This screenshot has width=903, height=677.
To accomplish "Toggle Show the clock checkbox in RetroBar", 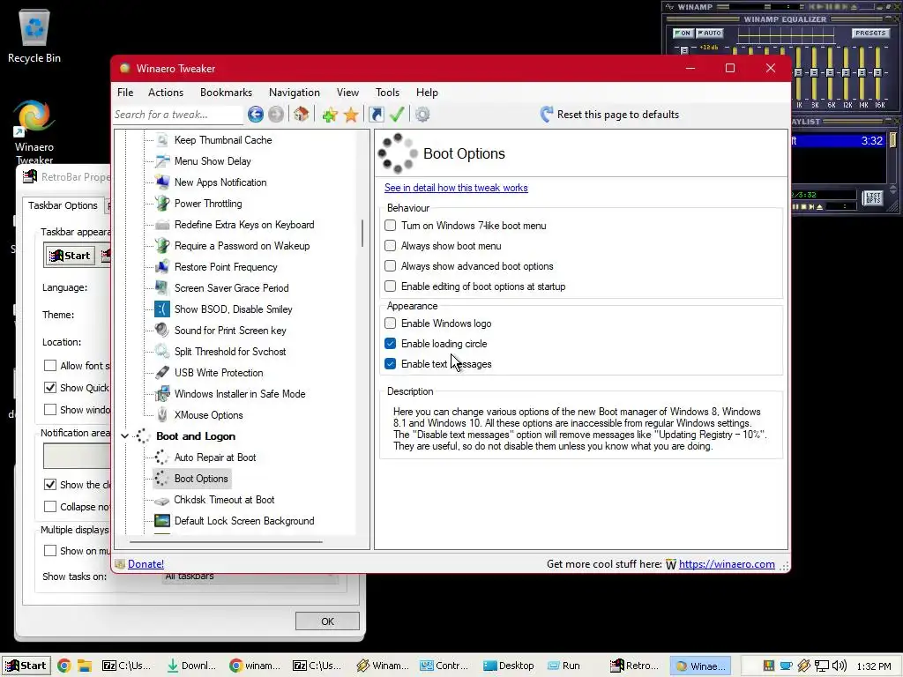I will 50,485.
